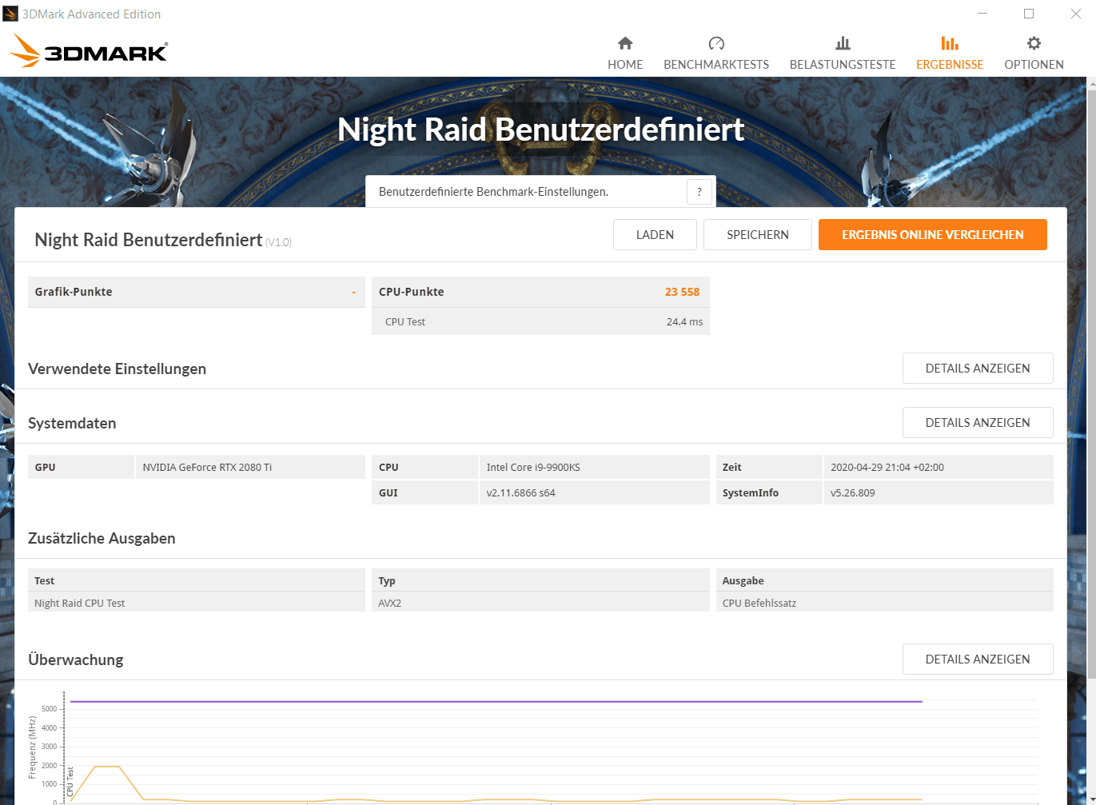Screen dimensions: 1096x805
Task: Click the Grafik-Punkte row
Action: [x=197, y=292]
